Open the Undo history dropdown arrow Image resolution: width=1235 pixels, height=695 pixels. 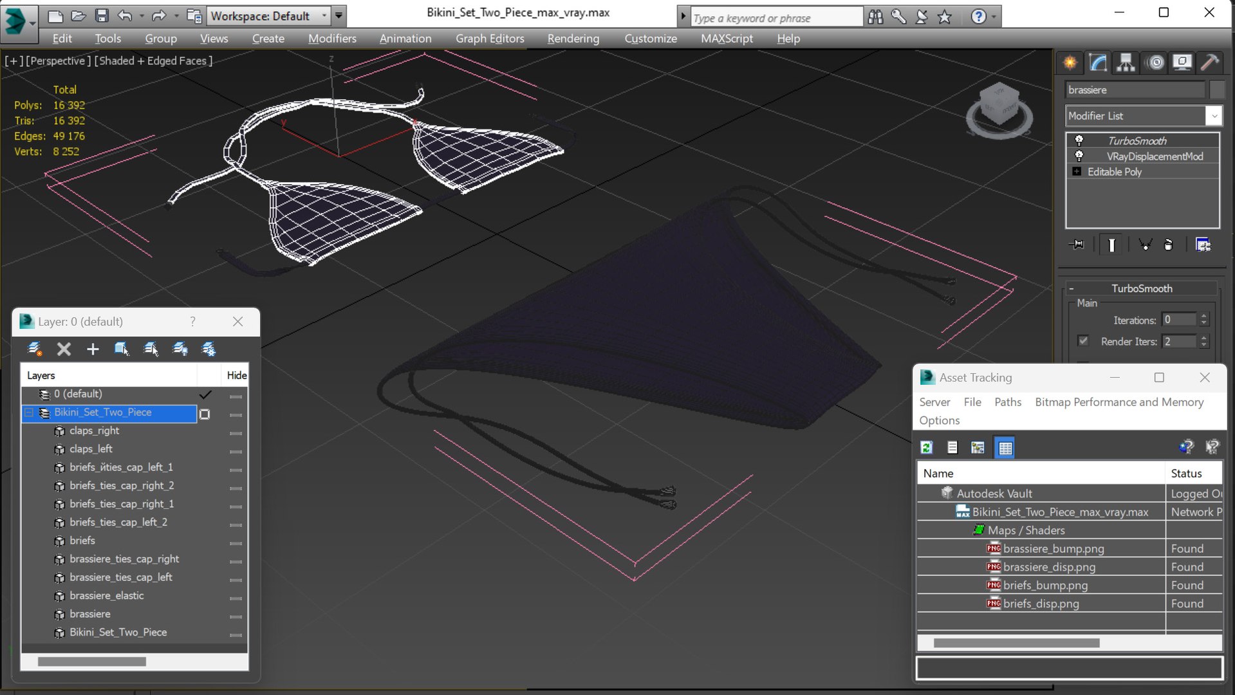point(141,15)
